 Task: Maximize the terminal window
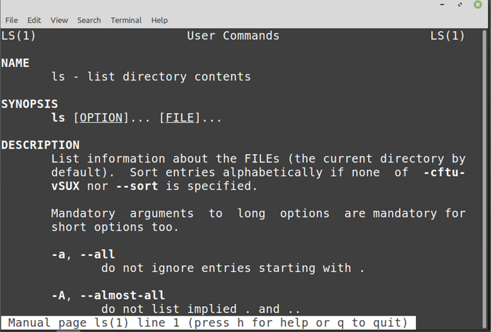click(460, 4)
